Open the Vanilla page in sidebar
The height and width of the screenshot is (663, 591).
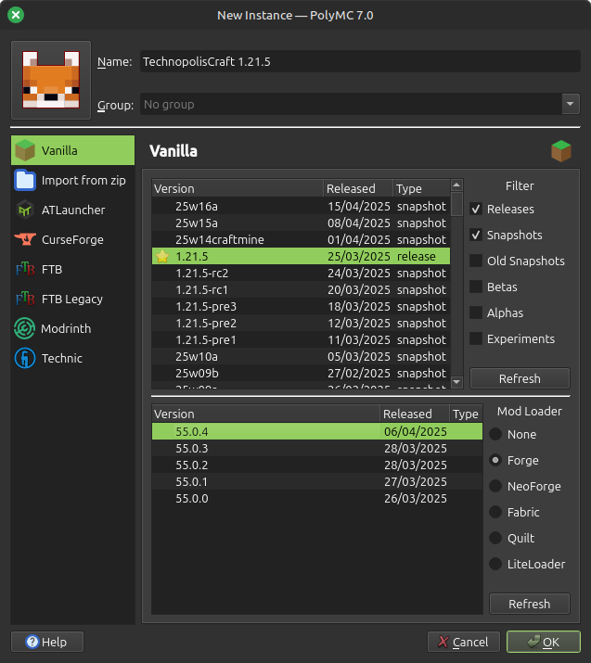pos(72,150)
